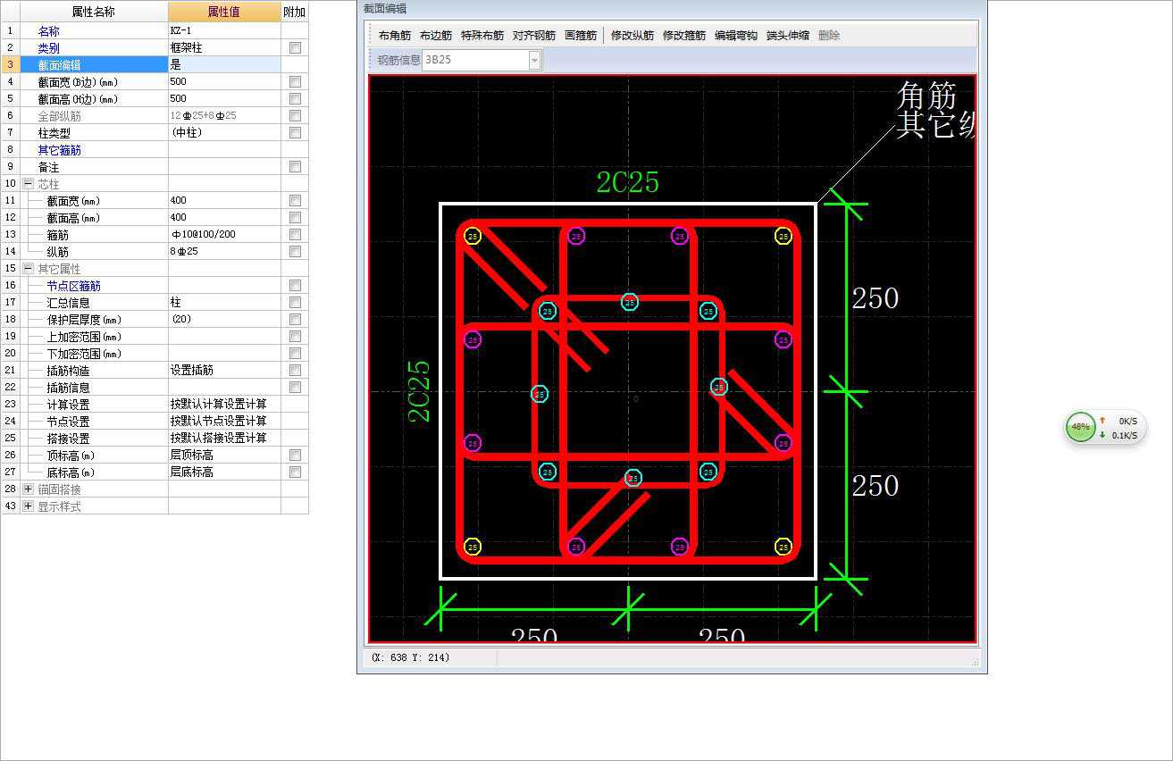Activate the 对齐钢筋 tool
1173x761 pixels.
(x=534, y=36)
